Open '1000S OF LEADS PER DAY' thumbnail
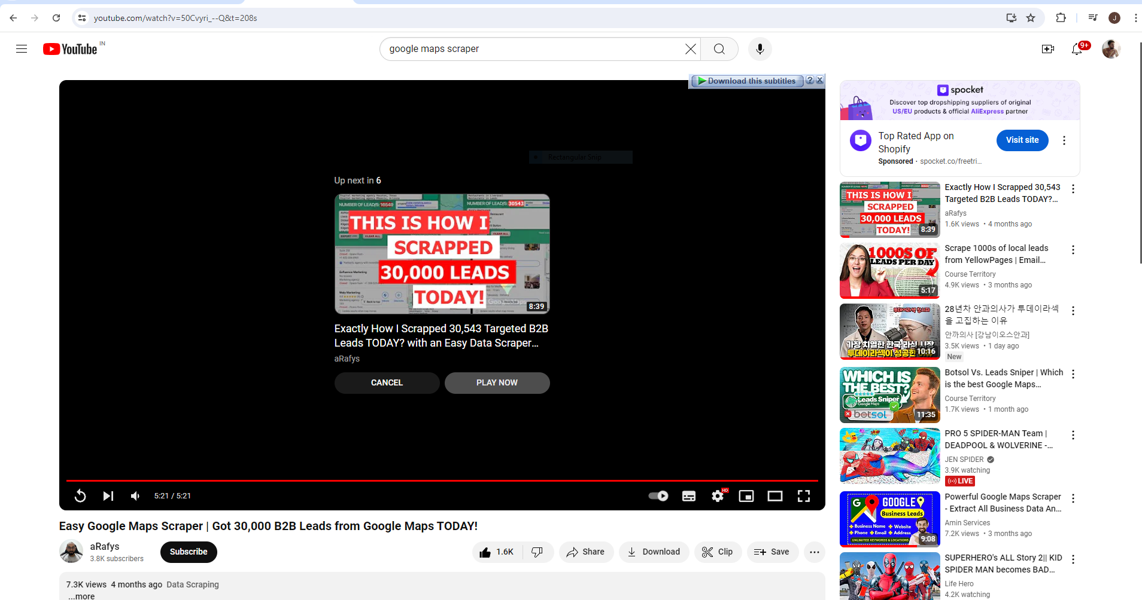 point(889,271)
